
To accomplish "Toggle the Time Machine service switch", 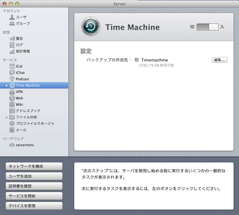I will pyautogui.click(x=207, y=27).
